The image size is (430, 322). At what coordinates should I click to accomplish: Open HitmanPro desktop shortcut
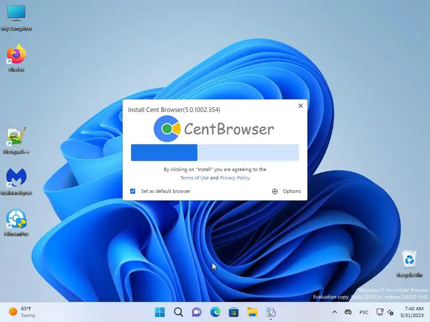click(x=16, y=223)
